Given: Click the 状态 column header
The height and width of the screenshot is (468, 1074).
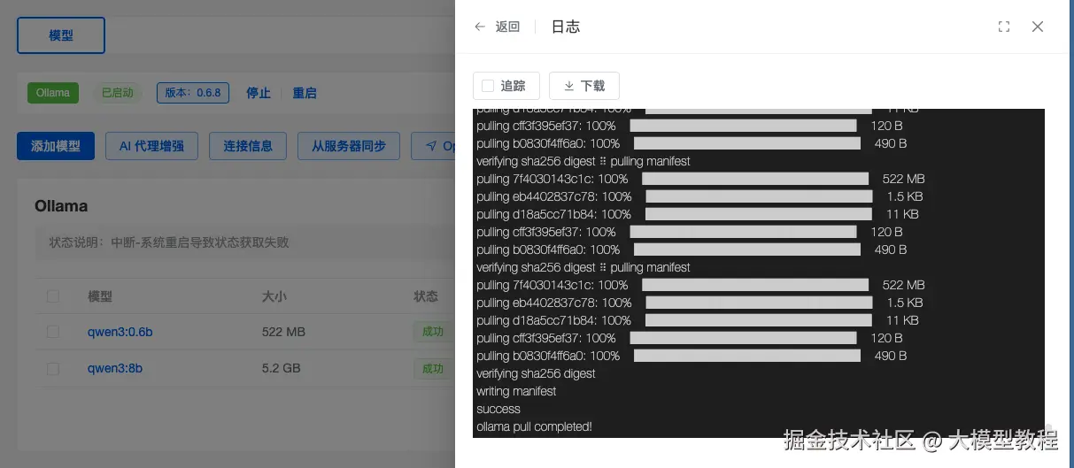Looking at the screenshot, I should (x=426, y=296).
